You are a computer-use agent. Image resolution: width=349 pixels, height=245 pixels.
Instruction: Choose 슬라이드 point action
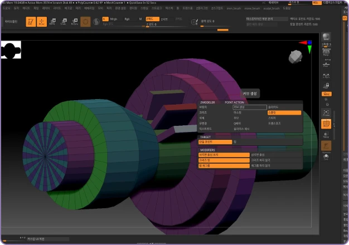273,107
